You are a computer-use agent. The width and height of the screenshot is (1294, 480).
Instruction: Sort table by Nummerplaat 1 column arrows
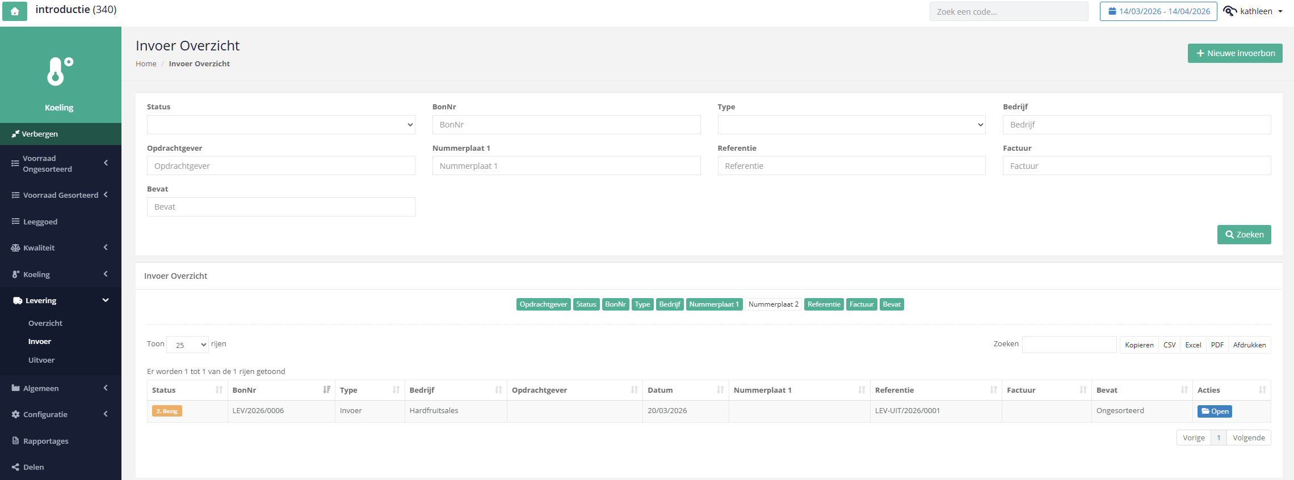862,390
